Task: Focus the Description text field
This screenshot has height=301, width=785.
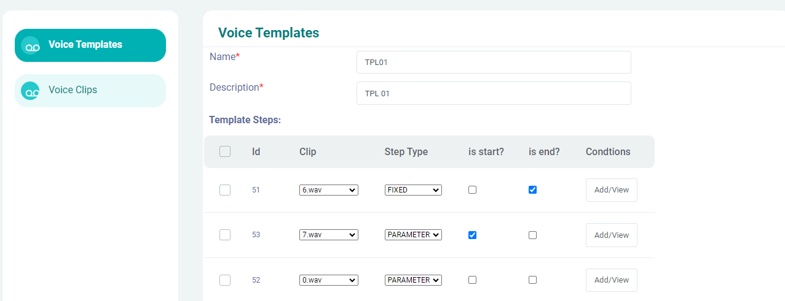Action: pyautogui.click(x=493, y=93)
